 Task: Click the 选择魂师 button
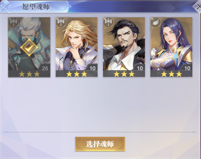point(100,144)
